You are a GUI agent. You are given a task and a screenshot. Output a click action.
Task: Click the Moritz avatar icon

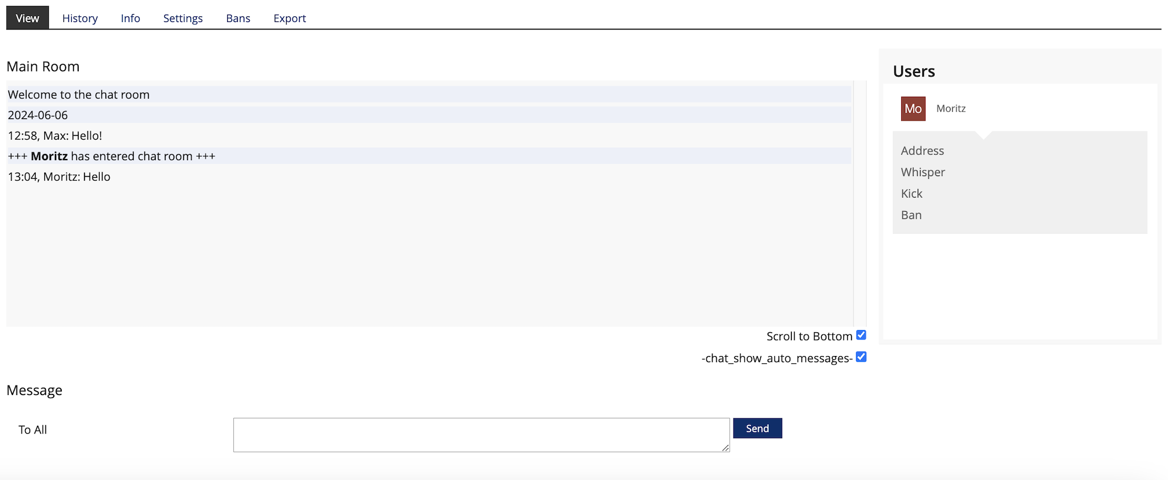913,109
